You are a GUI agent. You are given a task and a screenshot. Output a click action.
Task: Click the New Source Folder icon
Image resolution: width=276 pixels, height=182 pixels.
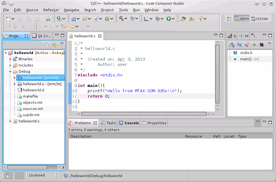[x=85, y=18]
